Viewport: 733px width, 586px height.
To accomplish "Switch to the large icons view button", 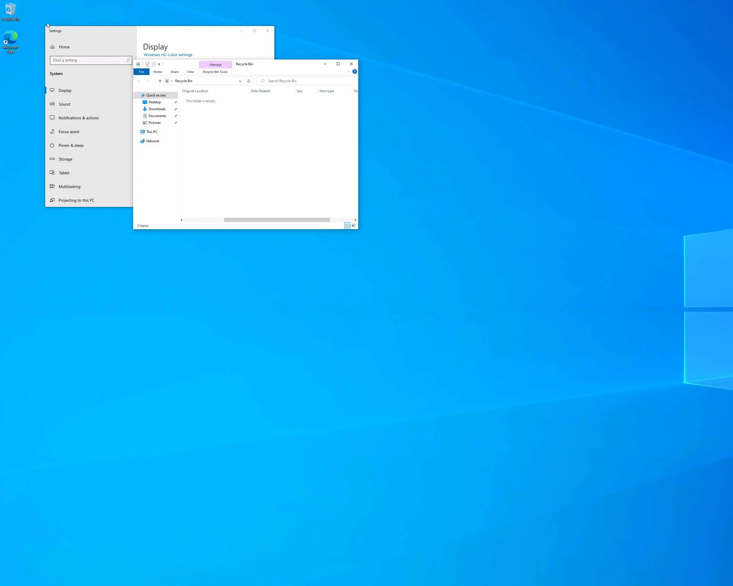I will pyautogui.click(x=354, y=225).
